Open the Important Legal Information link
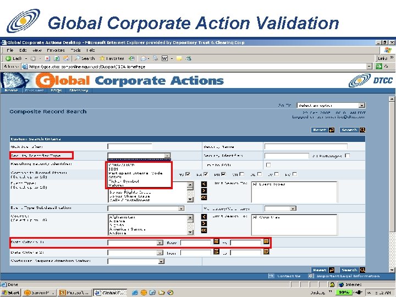The width and height of the screenshot is (396, 297). coord(348,276)
